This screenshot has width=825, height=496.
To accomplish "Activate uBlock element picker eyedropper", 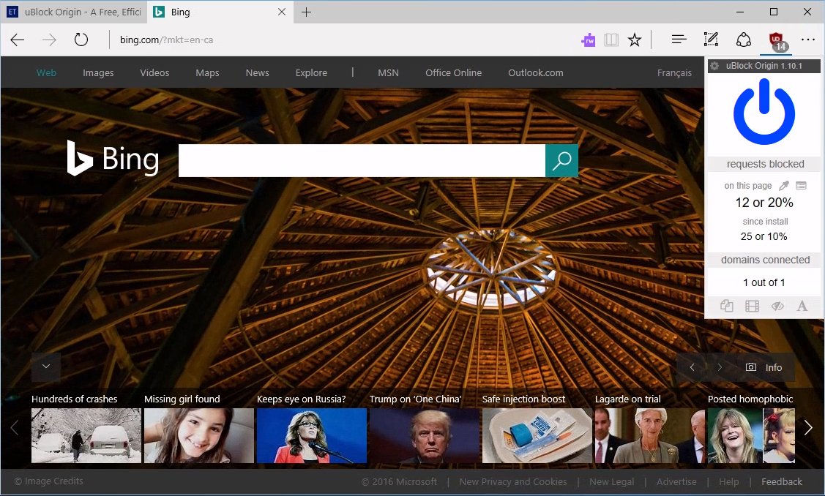I will click(x=784, y=186).
